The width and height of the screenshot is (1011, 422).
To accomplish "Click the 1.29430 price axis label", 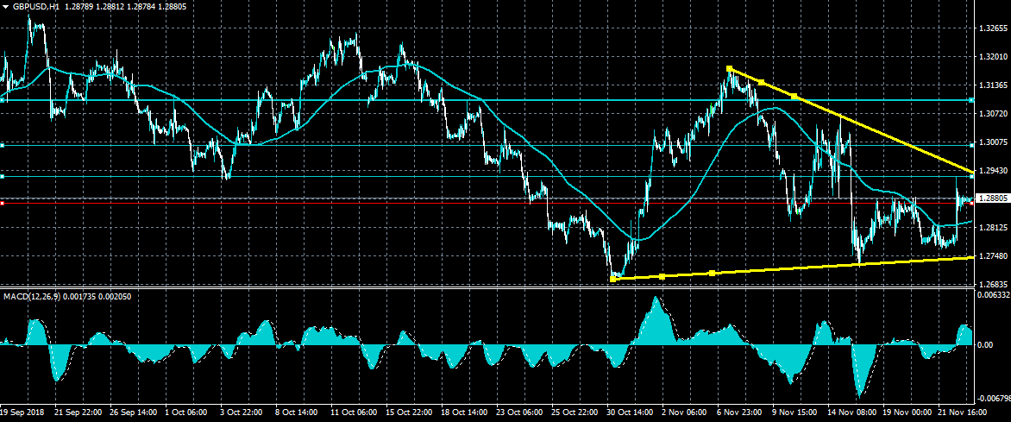I will (x=993, y=170).
